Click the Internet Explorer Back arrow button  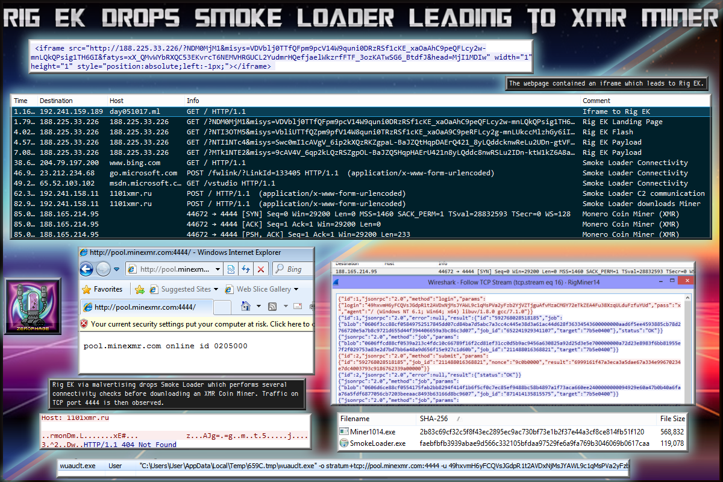[x=86, y=269]
